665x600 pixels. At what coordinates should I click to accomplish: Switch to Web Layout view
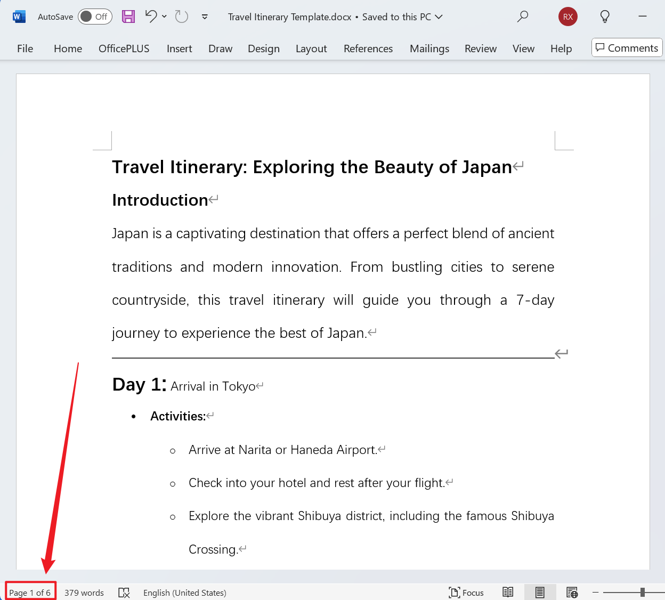572,592
